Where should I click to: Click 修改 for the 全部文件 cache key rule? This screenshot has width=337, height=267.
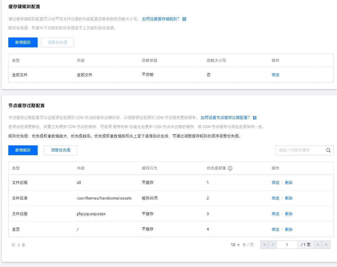coord(275,75)
